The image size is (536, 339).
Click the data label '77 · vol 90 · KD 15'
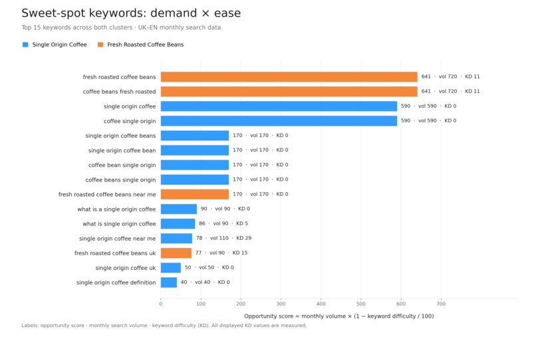tap(221, 253)
